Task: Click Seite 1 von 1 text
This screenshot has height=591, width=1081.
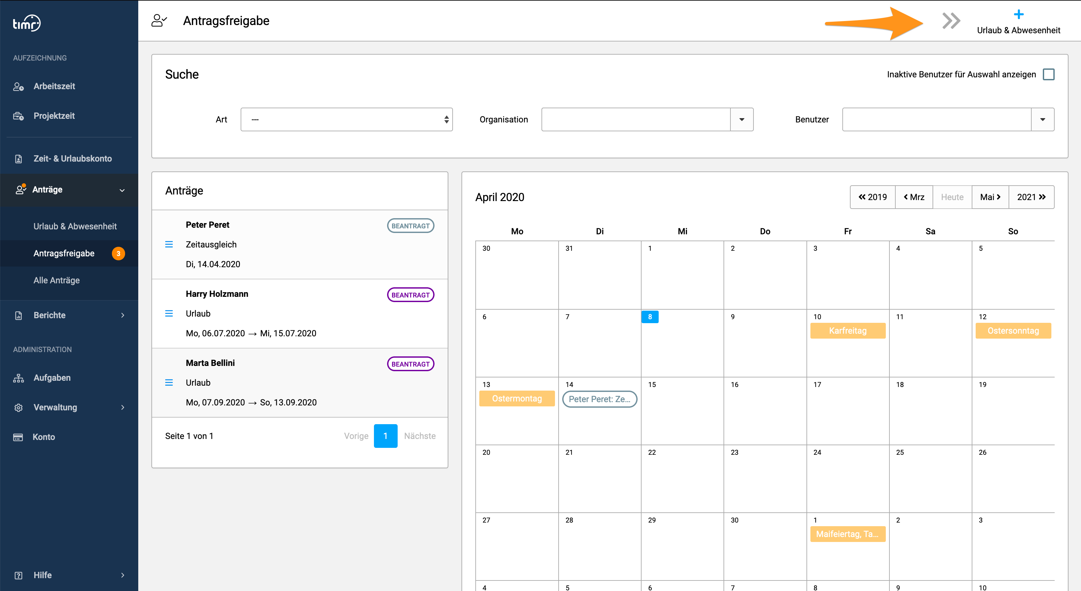Action: tap(189, 436)
